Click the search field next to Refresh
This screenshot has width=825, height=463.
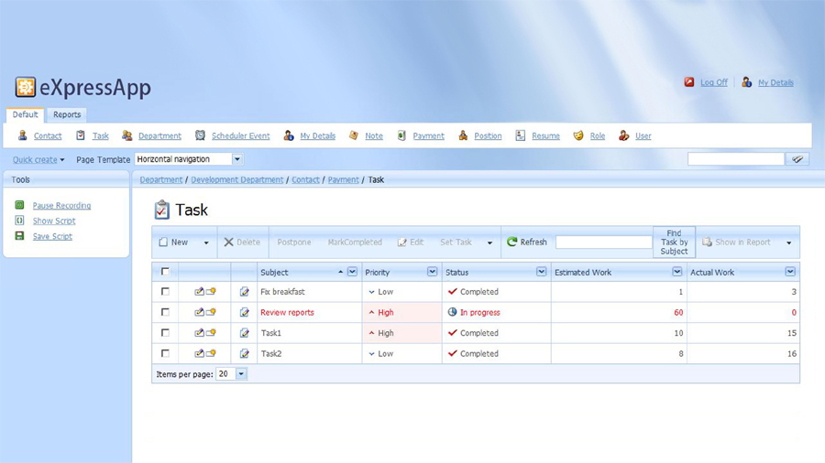[603, 242]
